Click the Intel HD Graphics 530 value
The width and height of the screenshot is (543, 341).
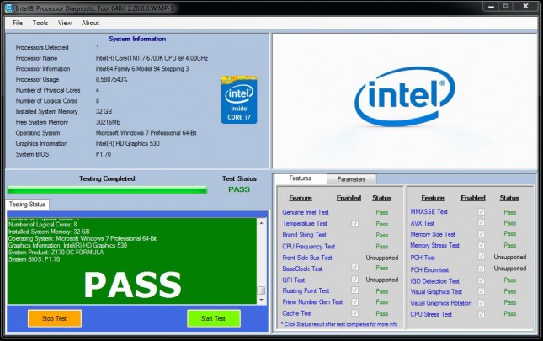click(x=127, y=143)
